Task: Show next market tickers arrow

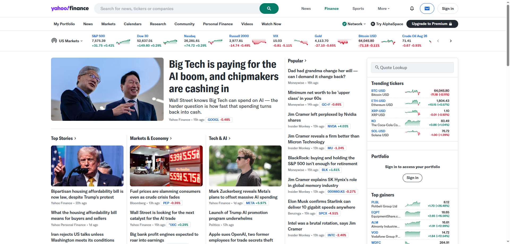Action: point(450,41)
